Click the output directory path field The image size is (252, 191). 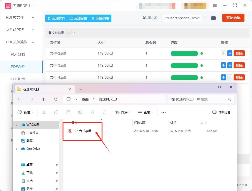tap(182, 18)
